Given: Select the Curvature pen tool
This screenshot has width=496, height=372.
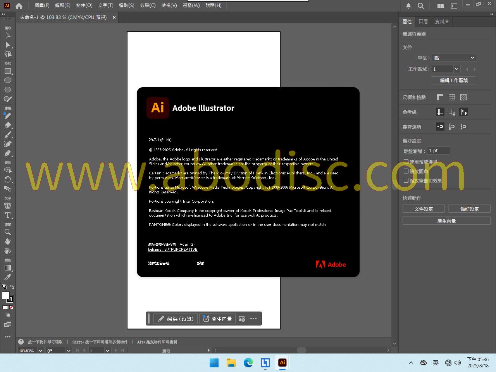Looking at the screenshot, I should (x=7, y=144).
